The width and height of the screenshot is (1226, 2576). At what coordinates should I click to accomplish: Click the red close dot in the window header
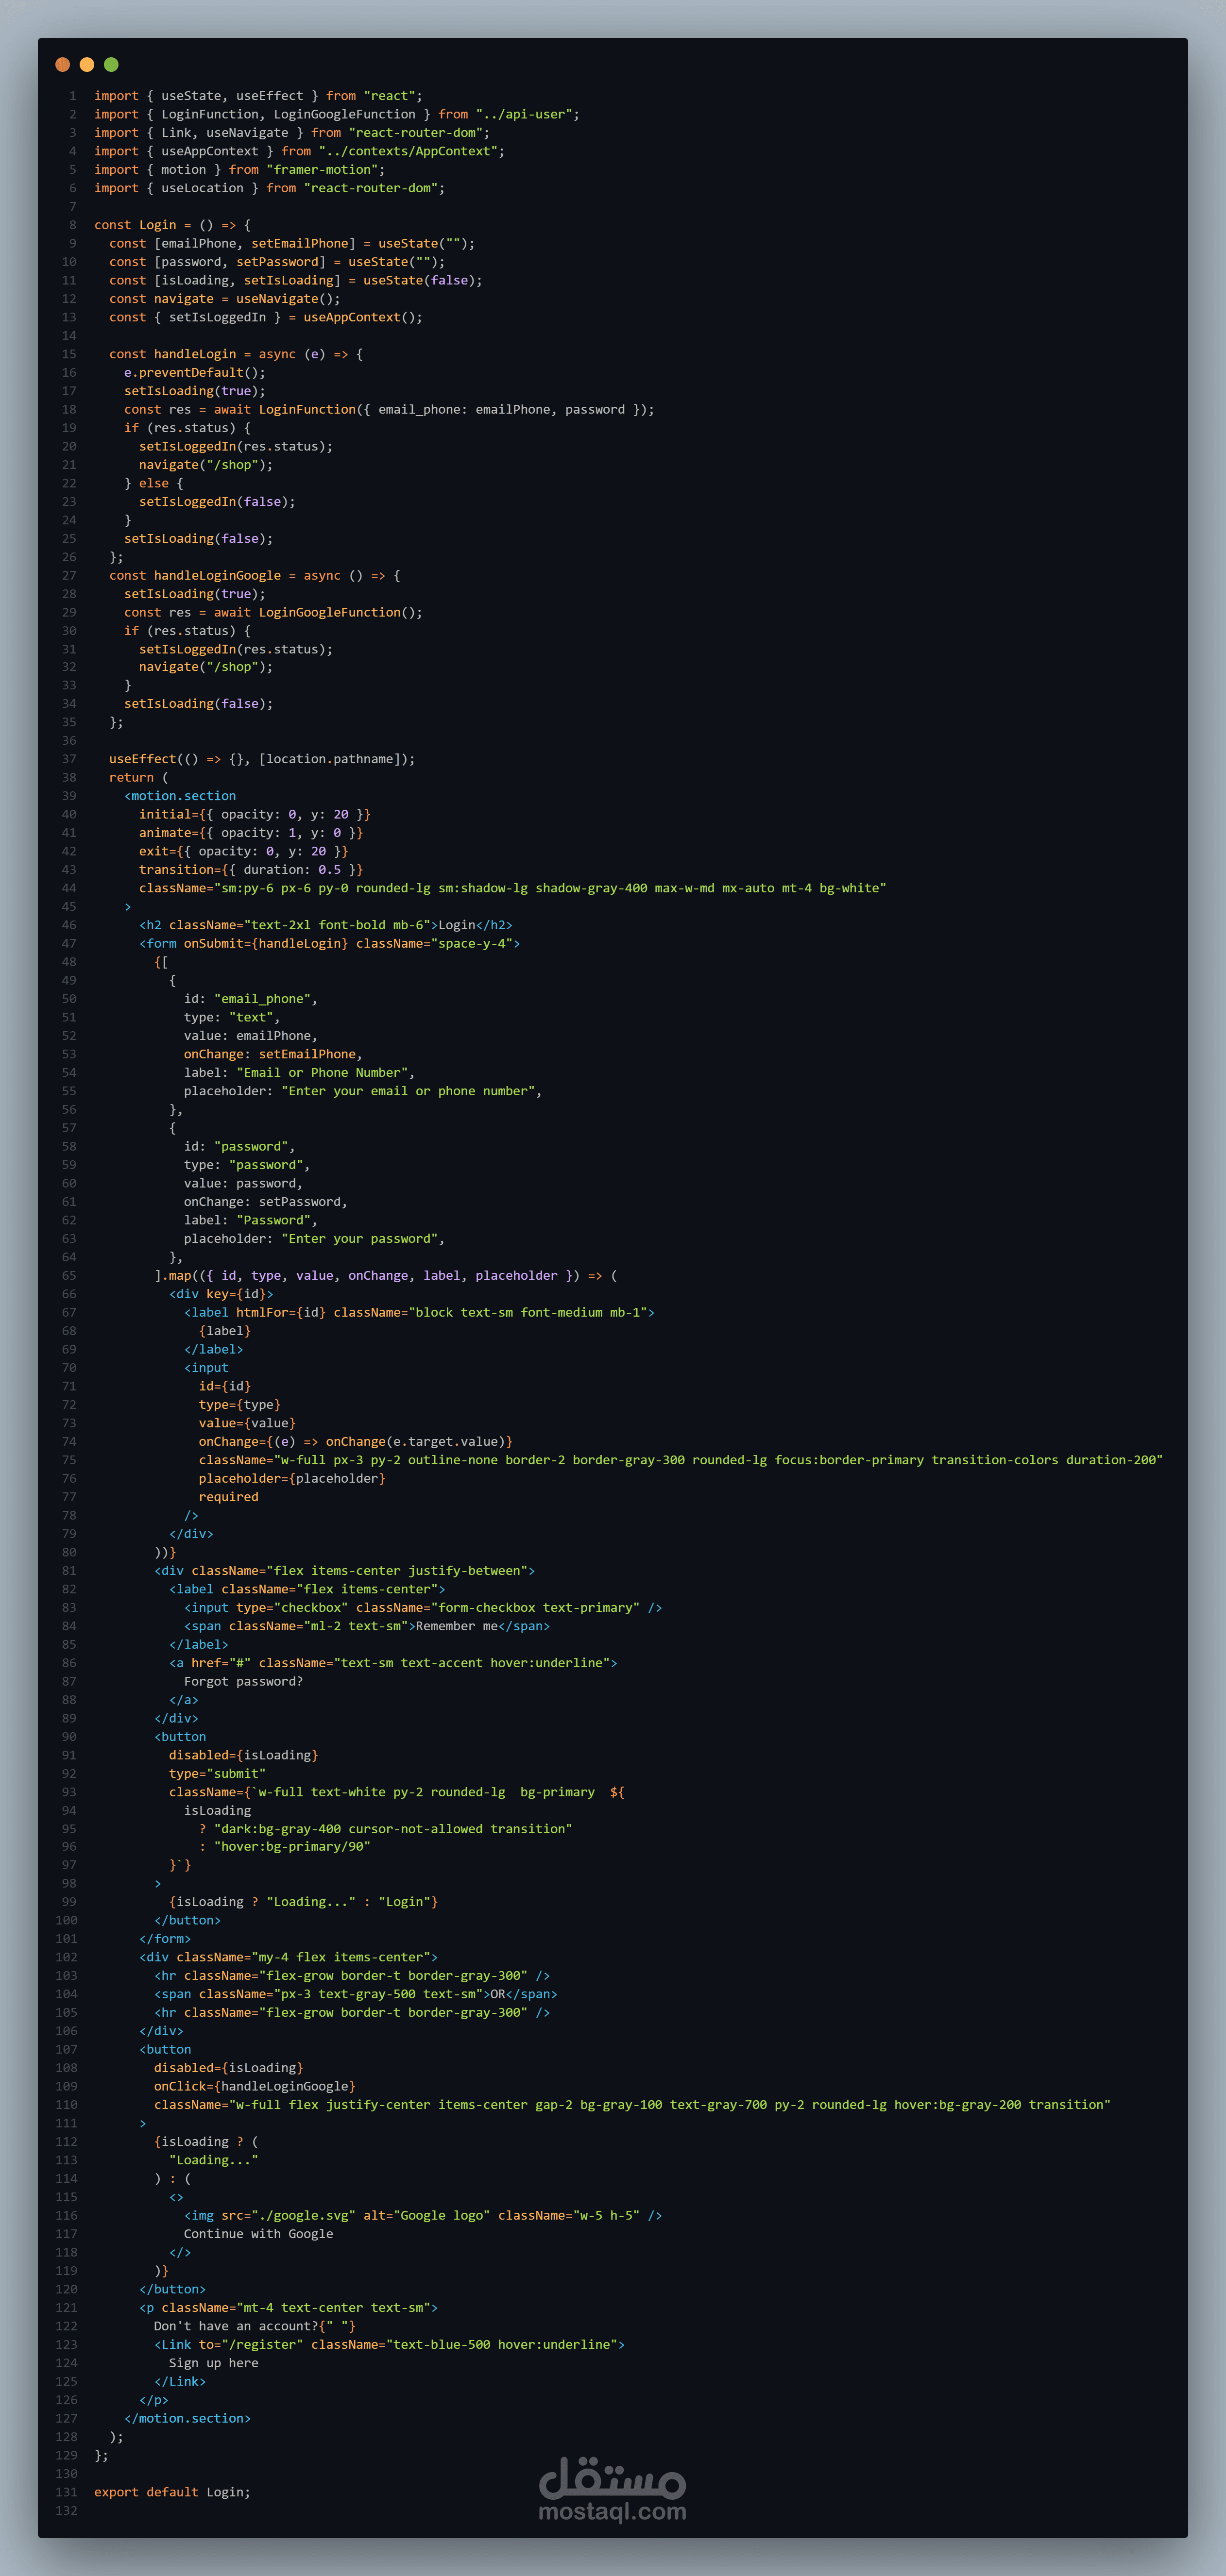pos(62,65)
